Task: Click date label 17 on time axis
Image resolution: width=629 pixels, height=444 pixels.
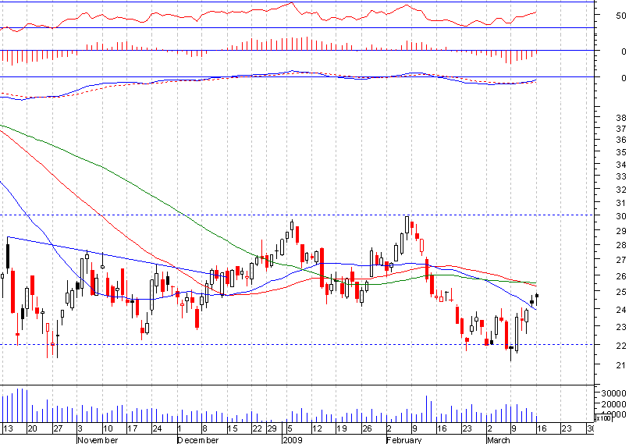Action: (133, 428)
